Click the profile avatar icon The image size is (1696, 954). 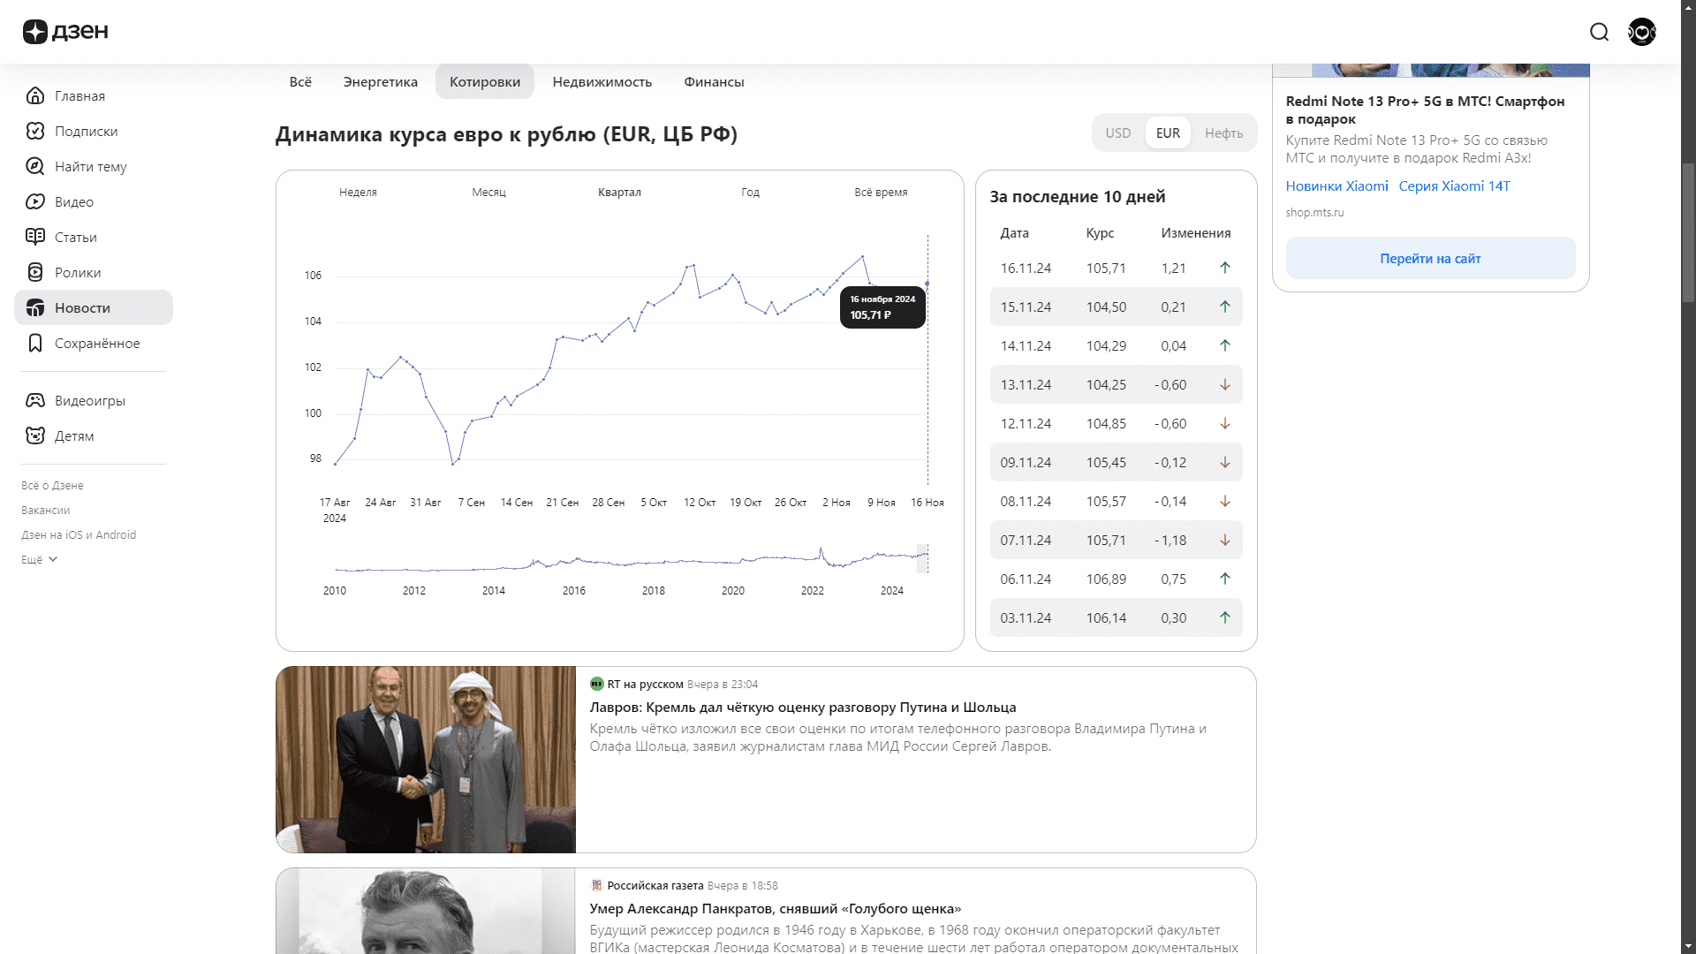tap(1642, 33)
